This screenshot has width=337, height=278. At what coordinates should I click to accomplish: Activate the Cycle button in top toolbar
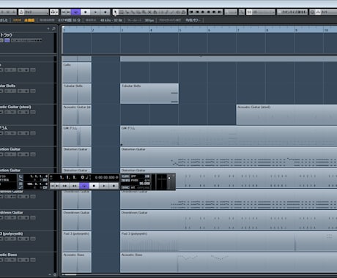[x=76, y=12]
